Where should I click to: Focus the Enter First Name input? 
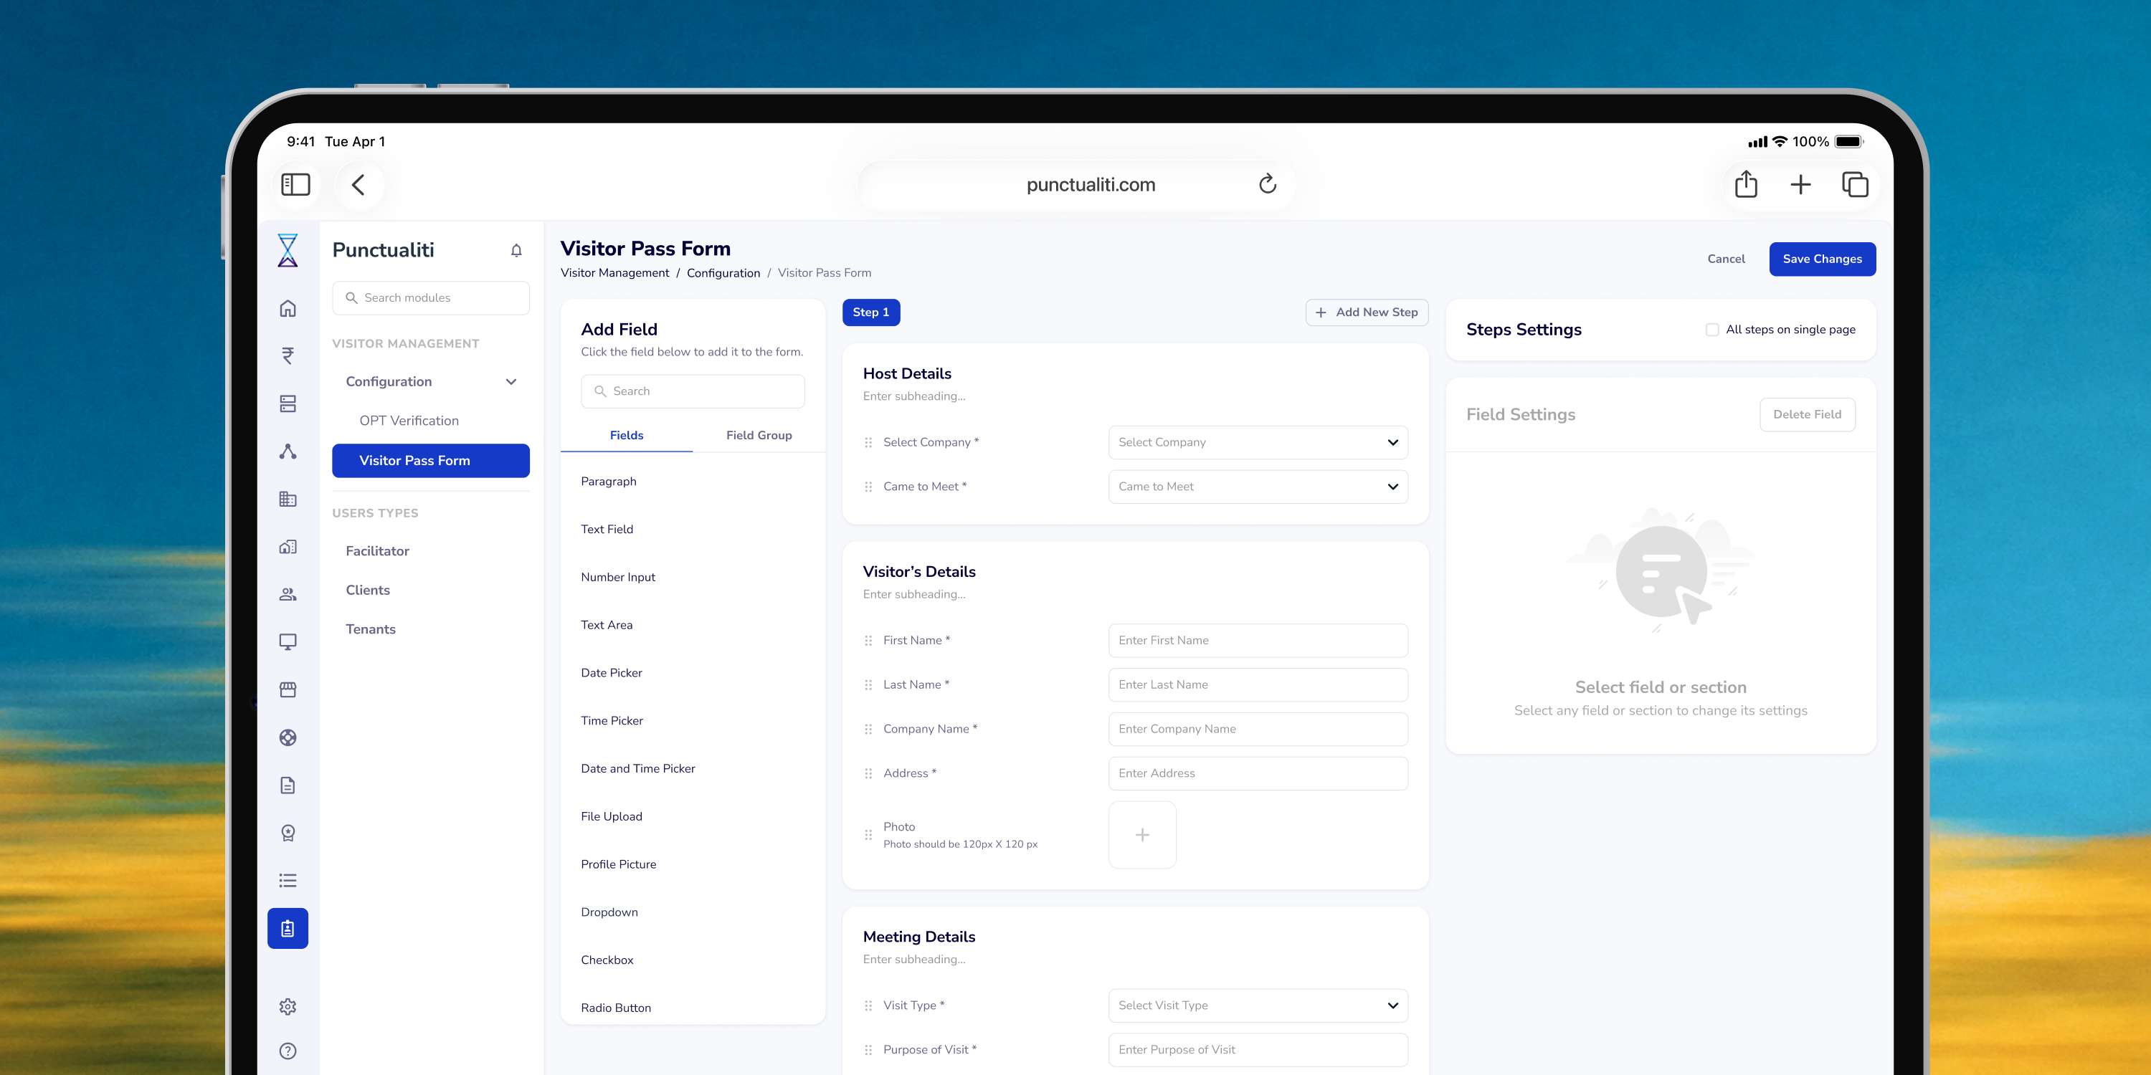click(x=1258, y=640)
